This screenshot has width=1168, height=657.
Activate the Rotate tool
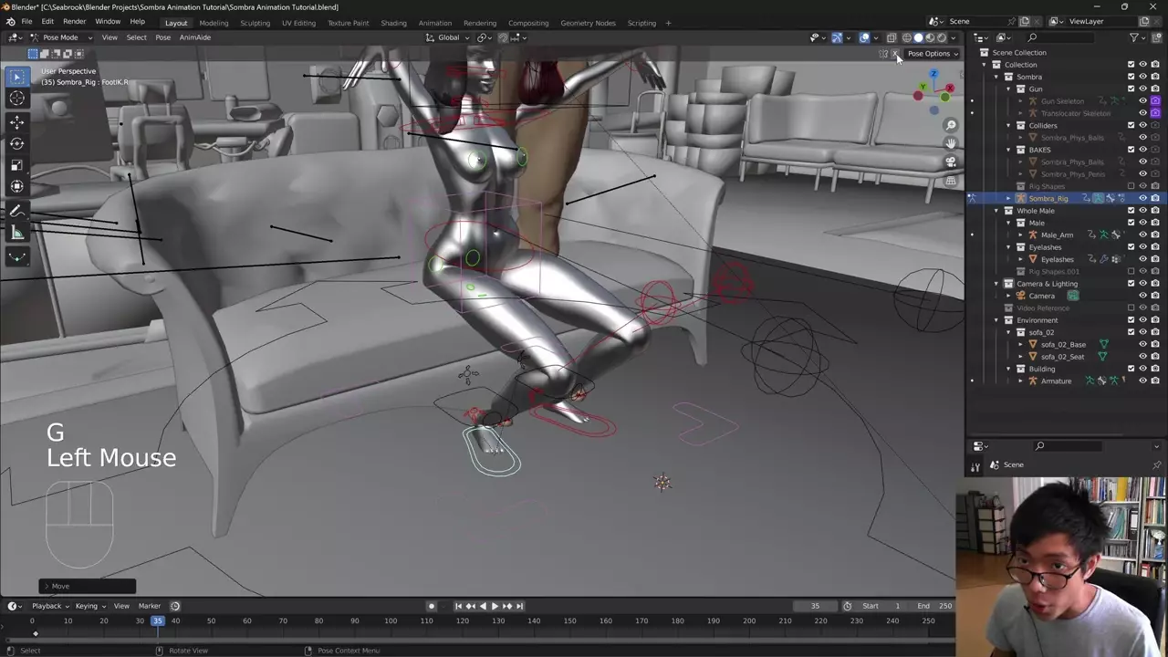point(16,143)
